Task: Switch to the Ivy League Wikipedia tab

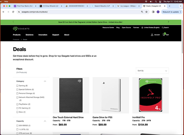Action: (128, 6)
